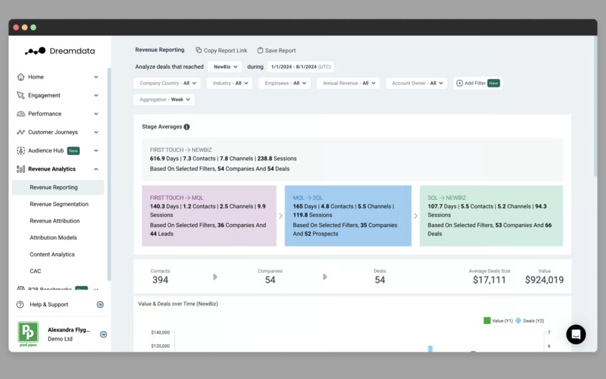Open Content Analytics page
The width and height of the screenshot is (606, 379).
click(x=52, y=255)
